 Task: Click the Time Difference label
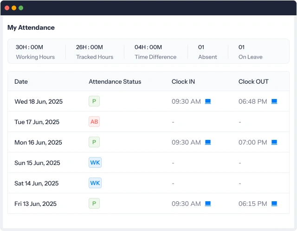tap(155, 57)
